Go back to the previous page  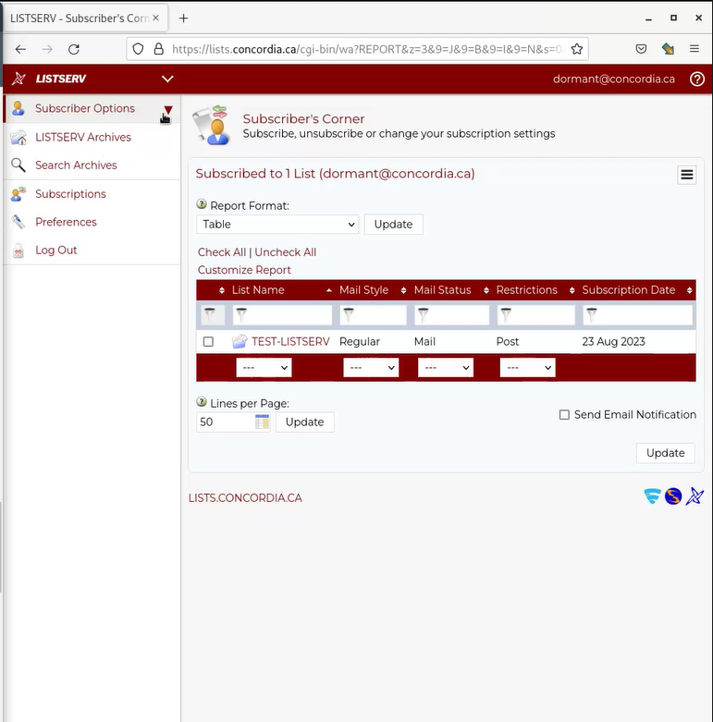coord(20,49)
